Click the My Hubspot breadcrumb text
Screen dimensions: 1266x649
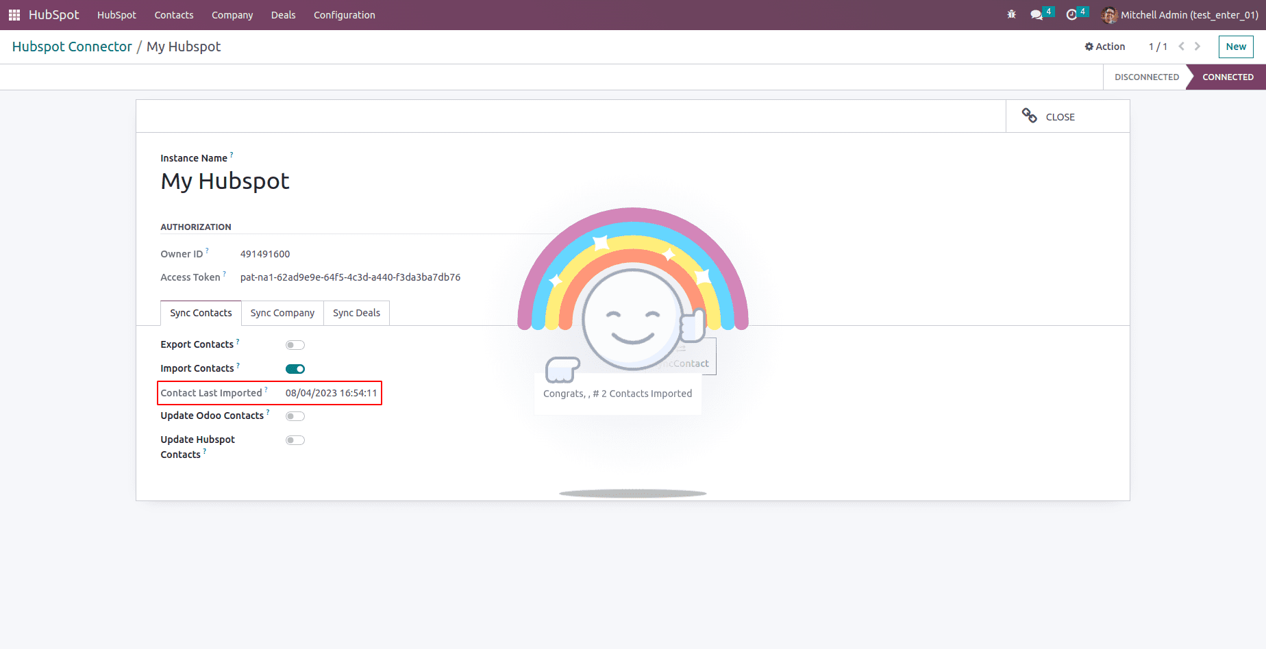click(x=184, y=47)
